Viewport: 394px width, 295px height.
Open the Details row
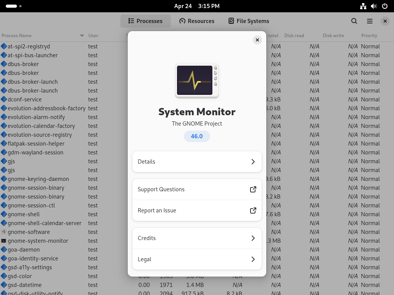click(197, 162)
